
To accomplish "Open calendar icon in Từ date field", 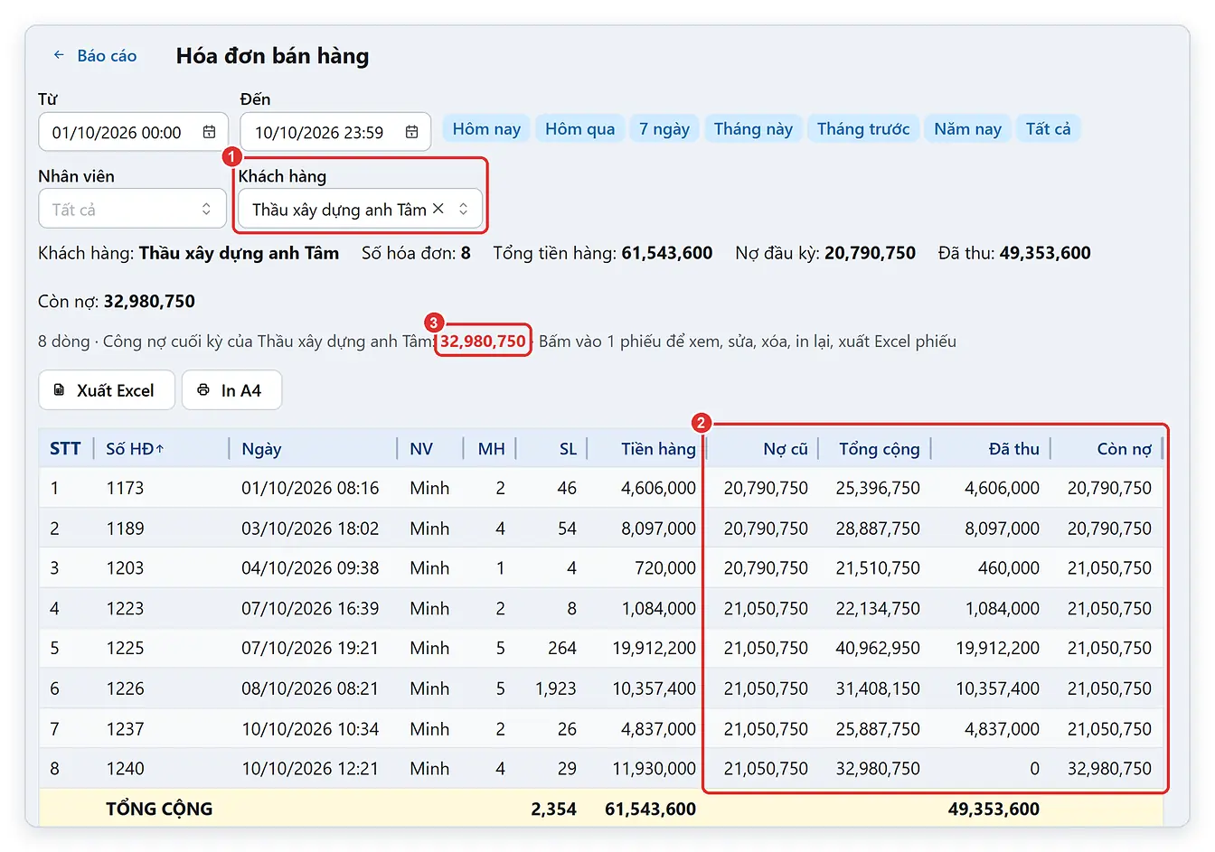I will click(x=210, y=132).
